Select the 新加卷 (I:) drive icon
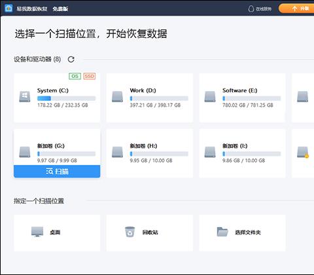 pyautogui.click(x=210, y=152)
